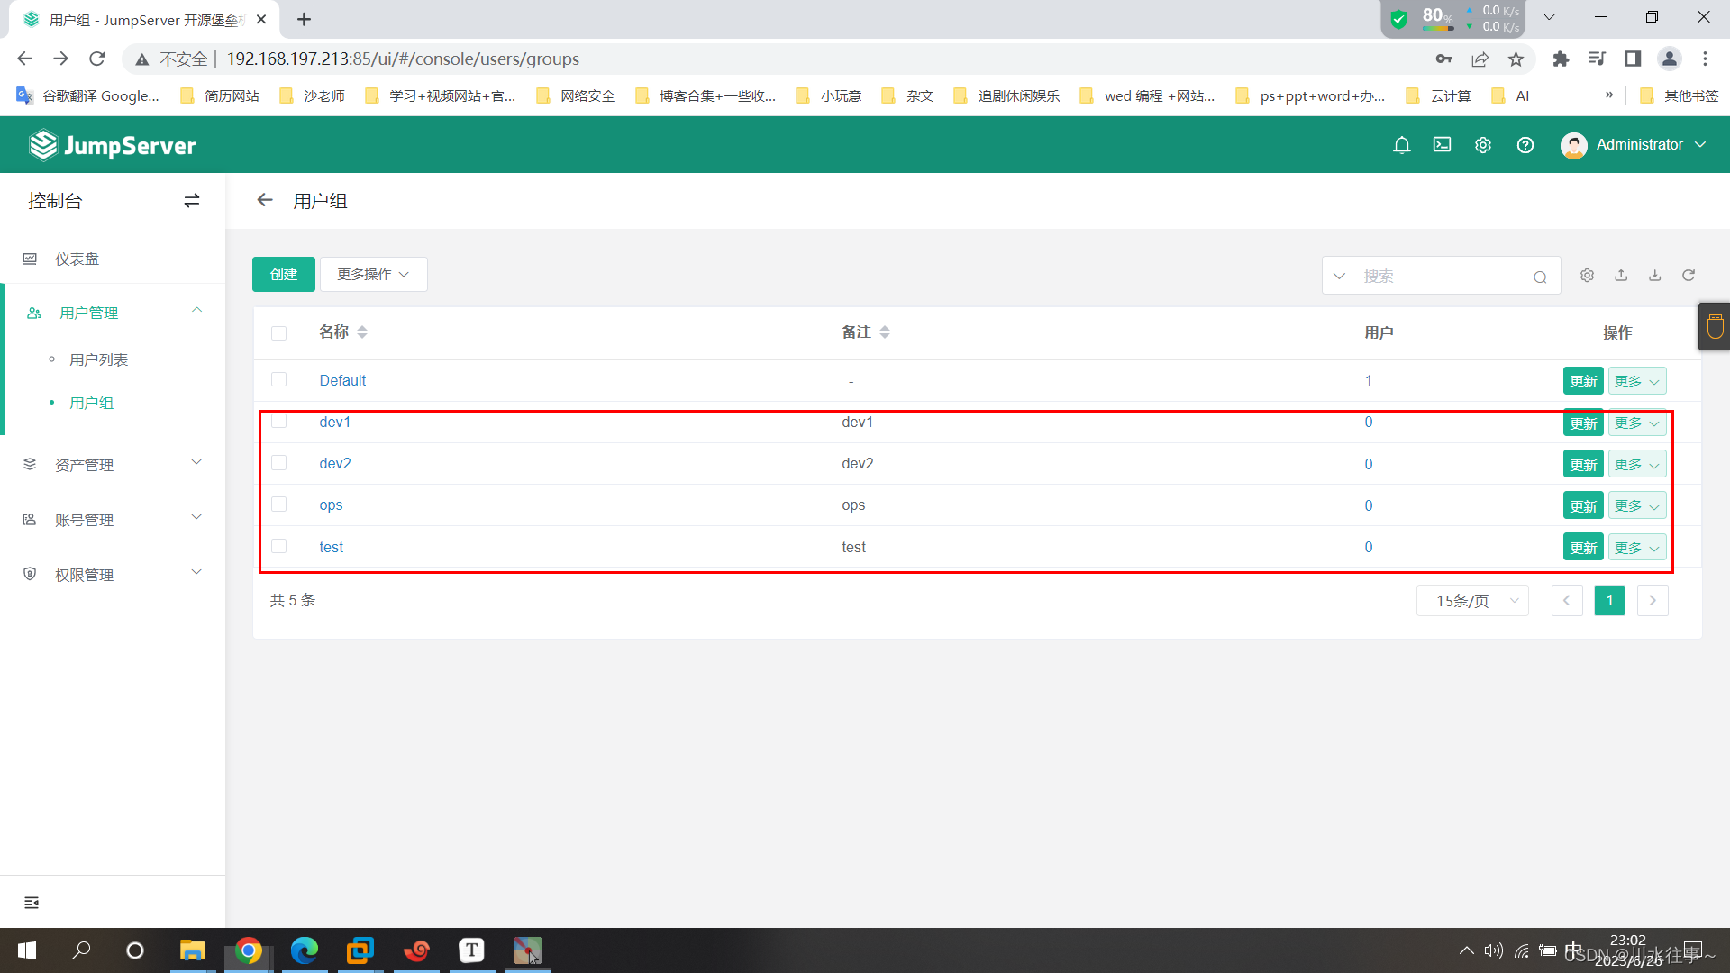Collapse sidebar using bottom menu icon
The image size is (1730, 973).
click(x=32, y=903)
